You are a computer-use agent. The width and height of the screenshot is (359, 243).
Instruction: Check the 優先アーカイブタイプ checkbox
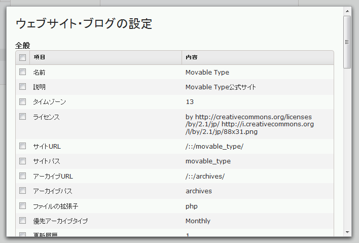(x=22, y=221)
